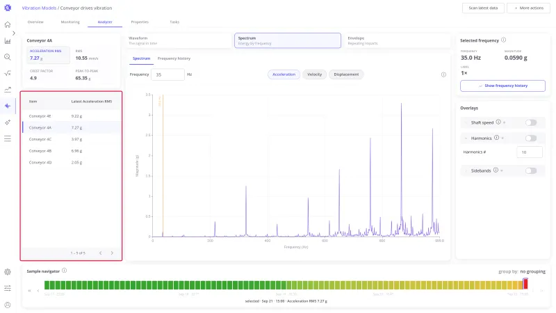This screenshot has width=556, height=313.
Task: Toggle the Sidebands overlay
Action: [531, 170]
